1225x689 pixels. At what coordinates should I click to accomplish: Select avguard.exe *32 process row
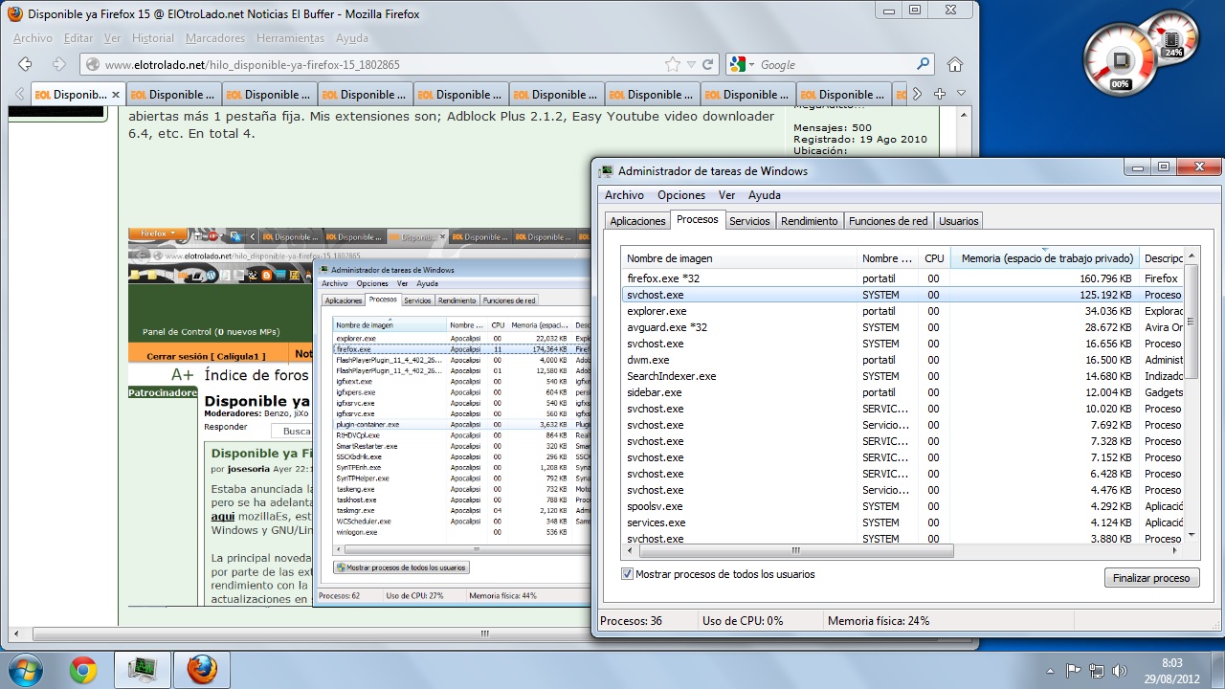pyautogui.click(x=902, y=327)
